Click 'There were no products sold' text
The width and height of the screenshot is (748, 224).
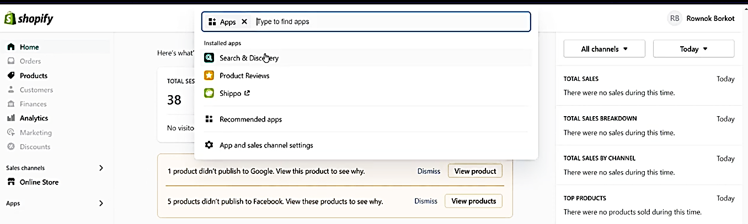pos(633,212)
